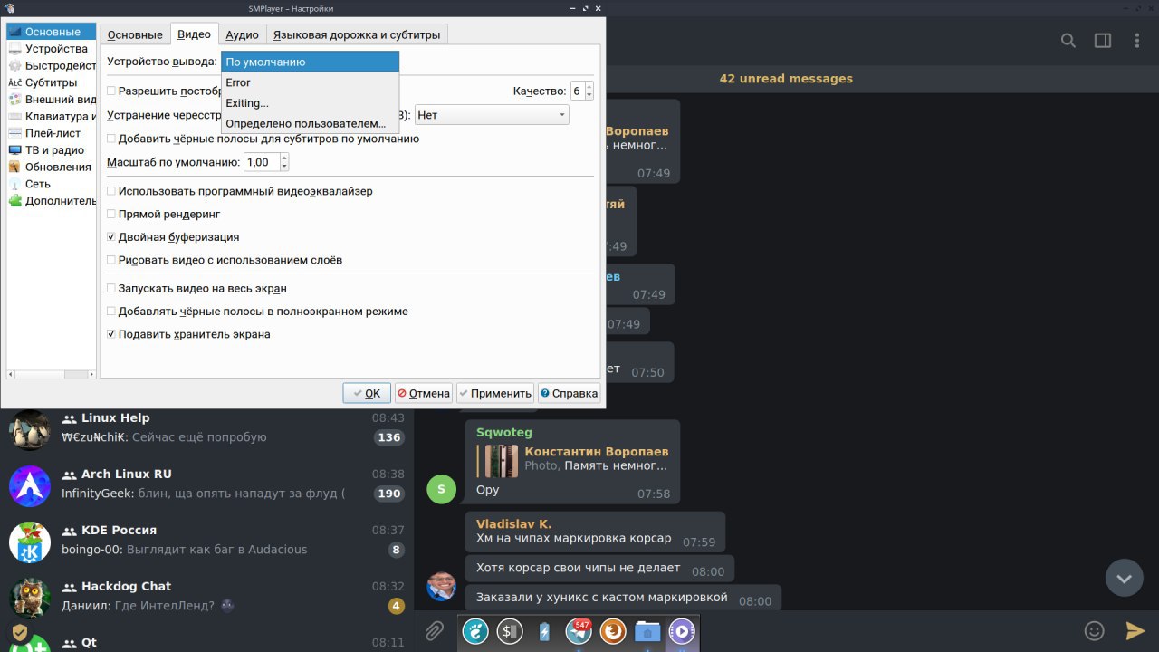Viewport: 1159px width, 652px height.
Task: Open Arch Linux RU chat avatar
Action: tap(30, 486)
